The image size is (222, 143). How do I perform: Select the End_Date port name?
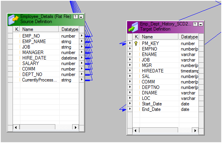tap(151, 109)
